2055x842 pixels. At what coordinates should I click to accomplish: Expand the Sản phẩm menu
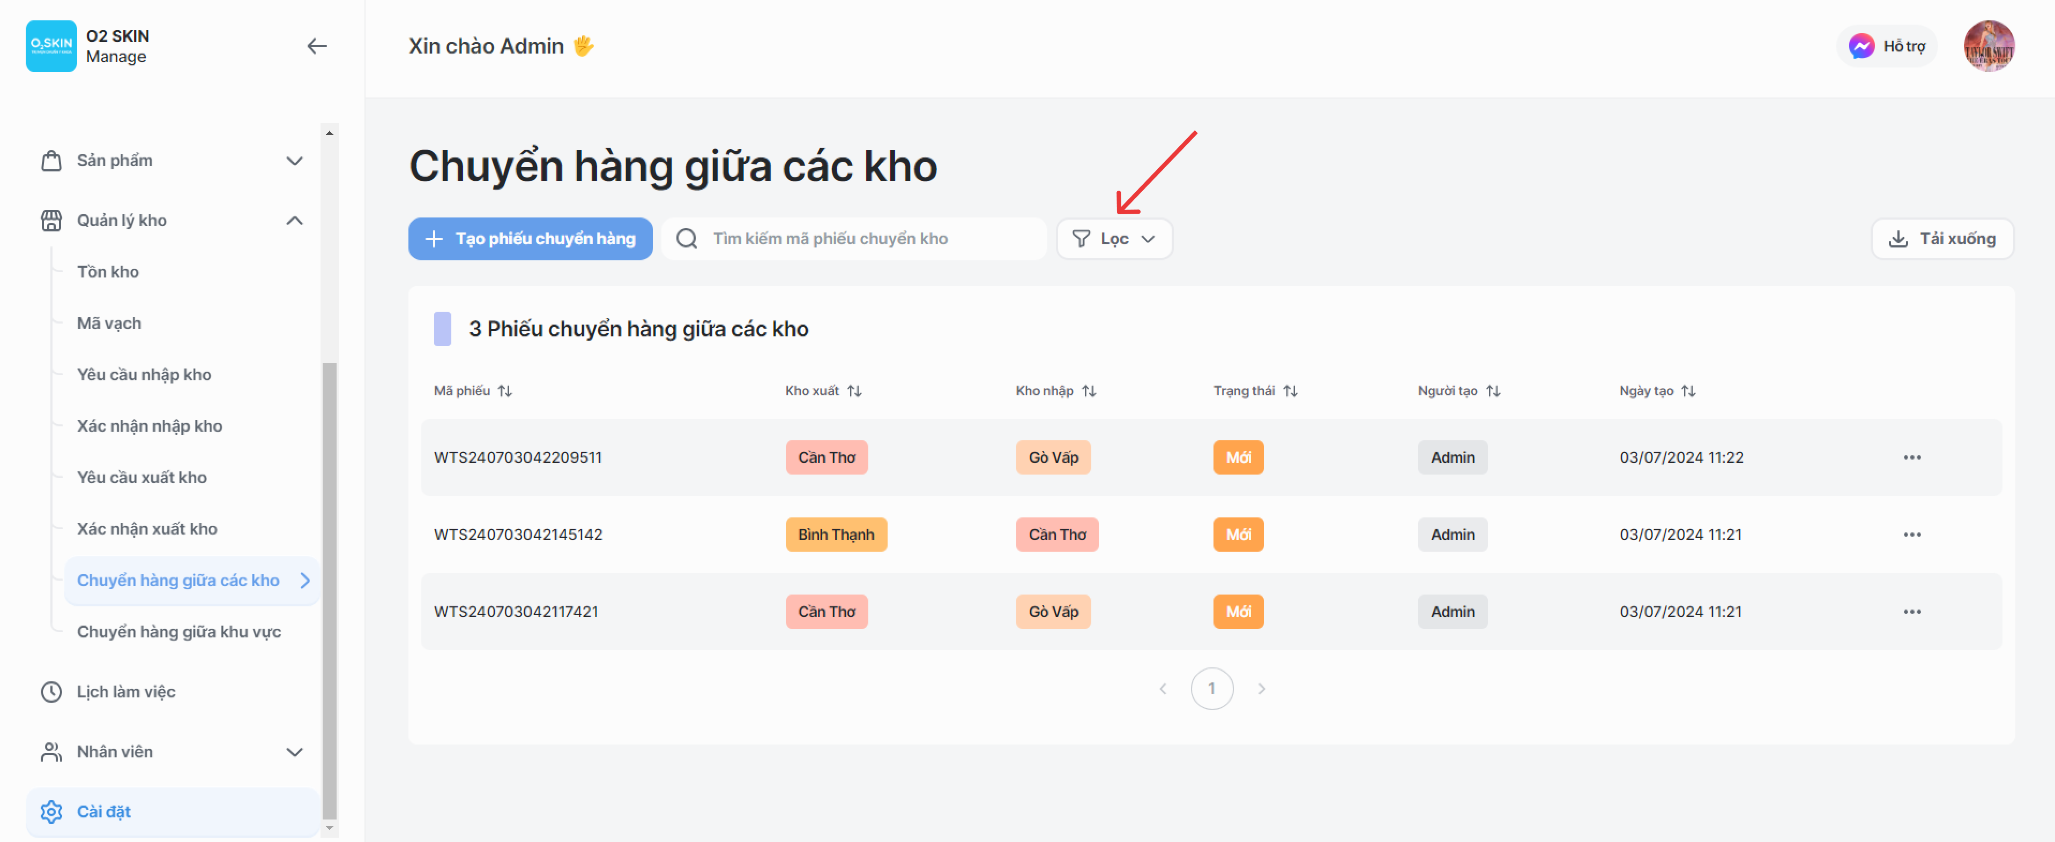point(294,160)
